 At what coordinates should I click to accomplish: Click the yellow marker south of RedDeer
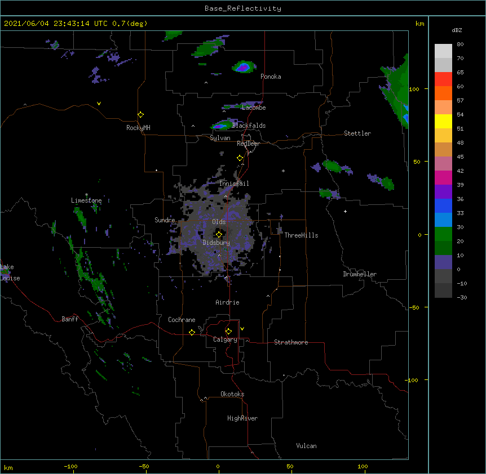(240, 158)
